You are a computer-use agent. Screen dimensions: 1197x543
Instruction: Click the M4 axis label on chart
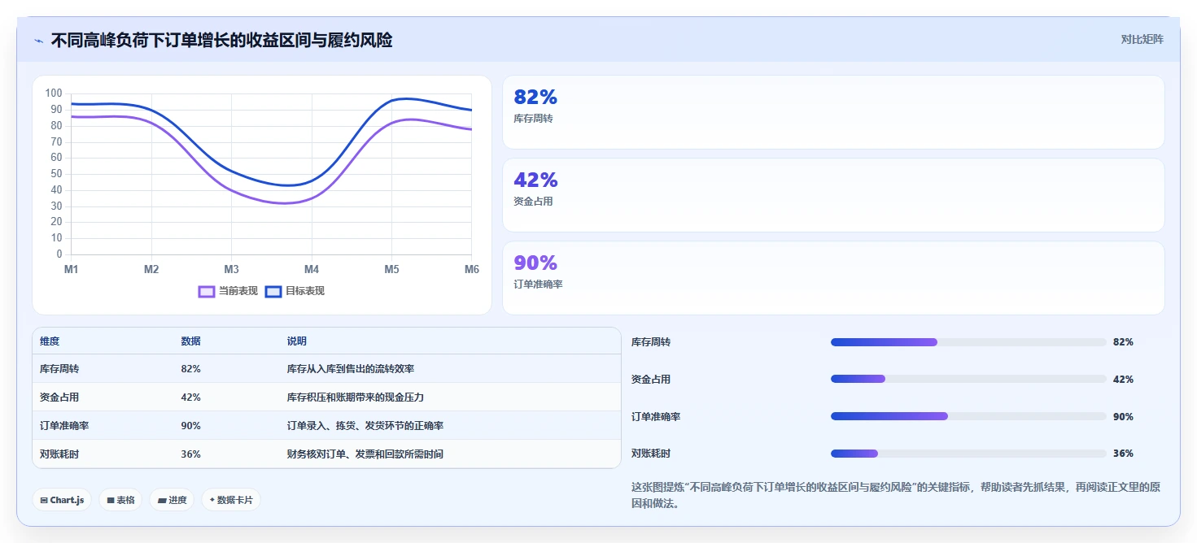(312, 269)
